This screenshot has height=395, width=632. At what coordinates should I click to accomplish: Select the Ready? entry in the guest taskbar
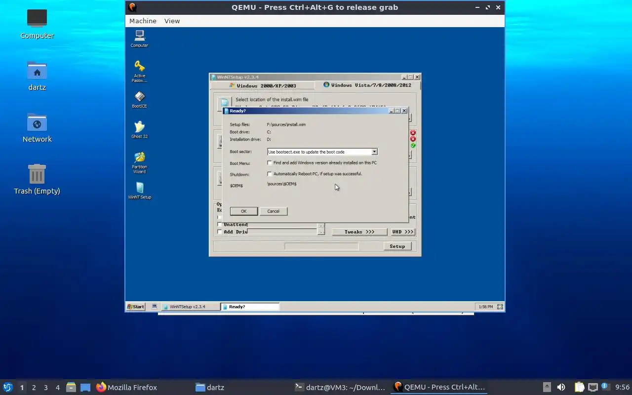[x=250, y=307]
